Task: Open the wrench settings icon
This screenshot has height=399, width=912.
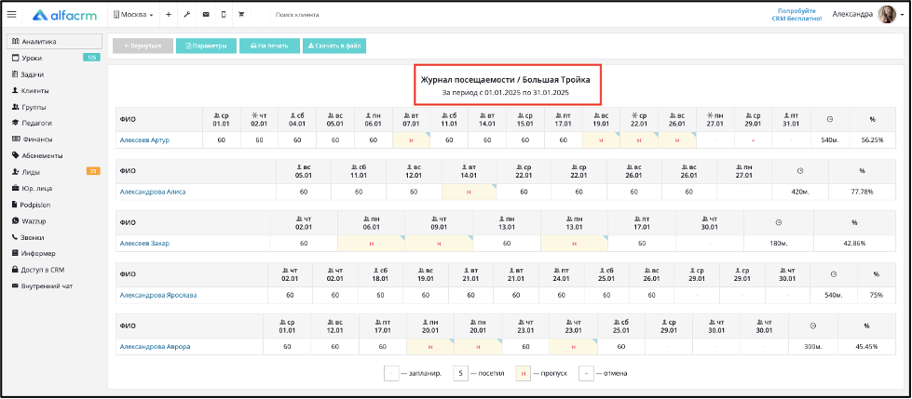Action: pos(186,15)
